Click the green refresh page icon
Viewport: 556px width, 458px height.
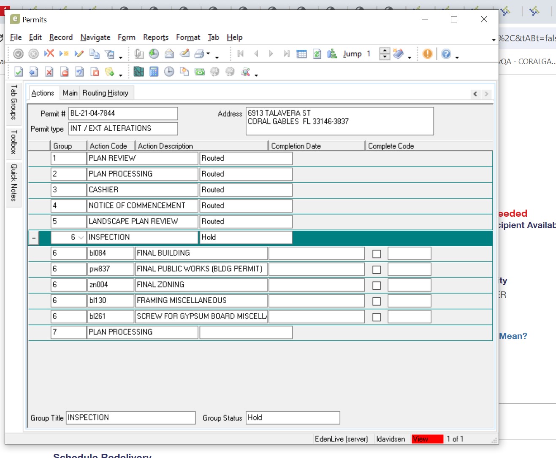pyautogui.click(x=317, y=54)
